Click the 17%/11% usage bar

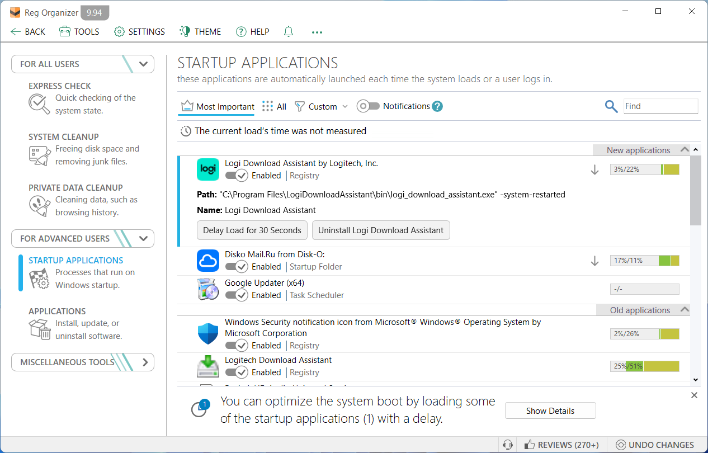click(x=645, y=261)
